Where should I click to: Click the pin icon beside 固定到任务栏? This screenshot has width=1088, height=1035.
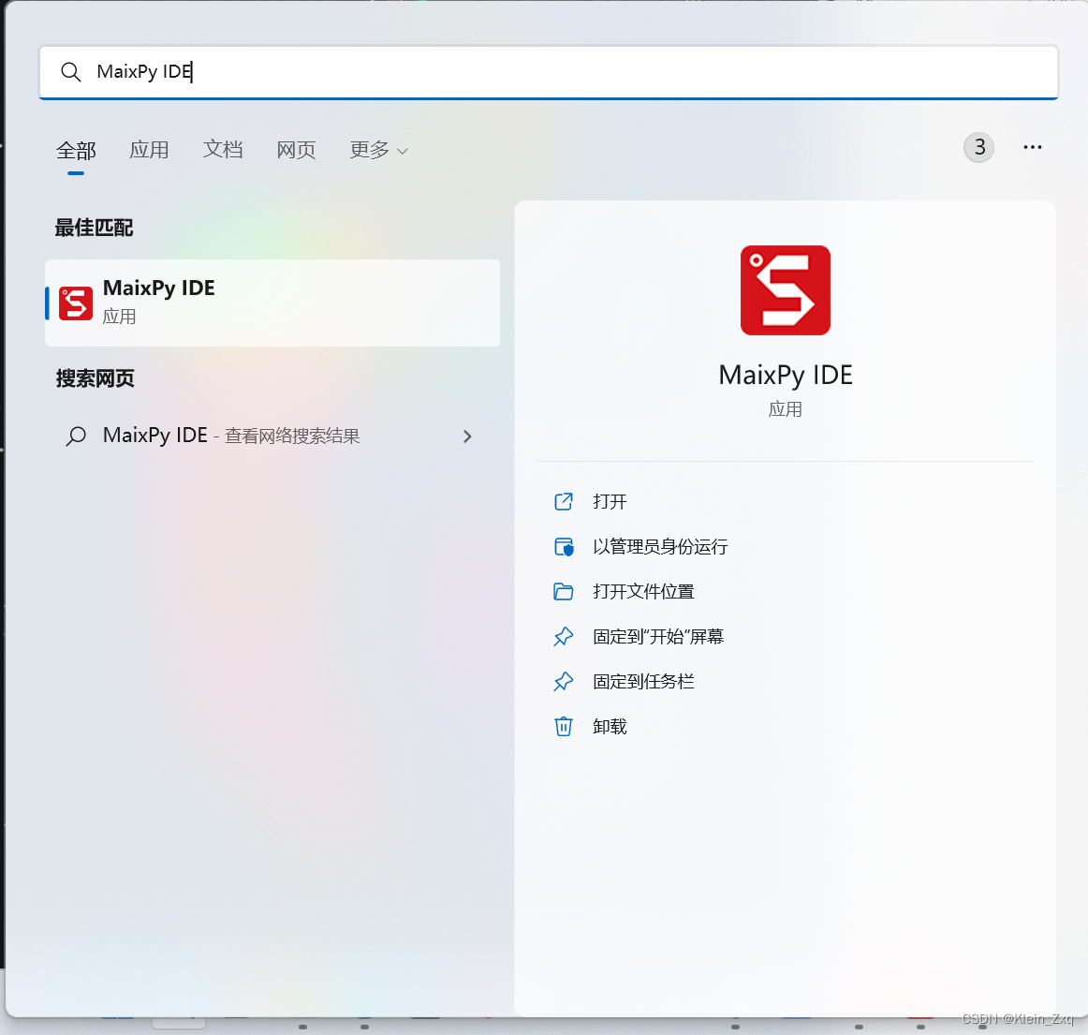563,681
